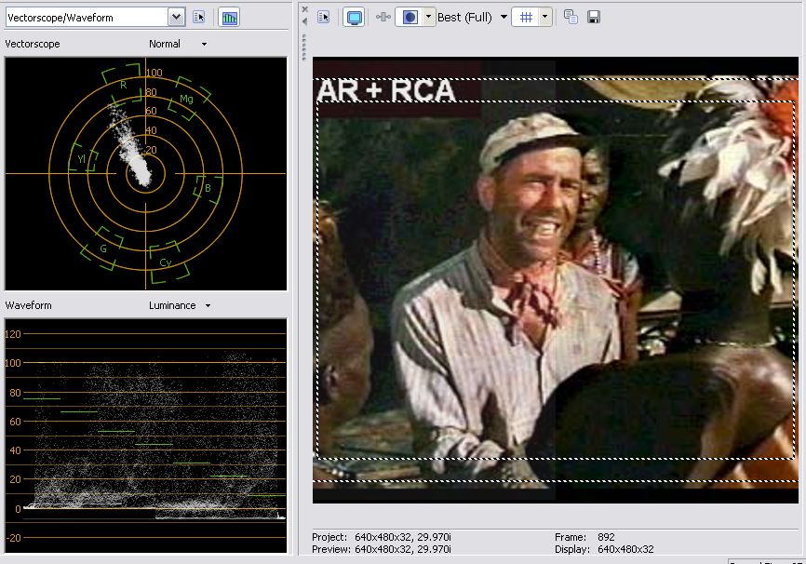The width and height of the screenshot is (806, 564).
Task: Open the Best (Full) preview quality dropdown
Action: pyautogui.click(x=472, y=18)
